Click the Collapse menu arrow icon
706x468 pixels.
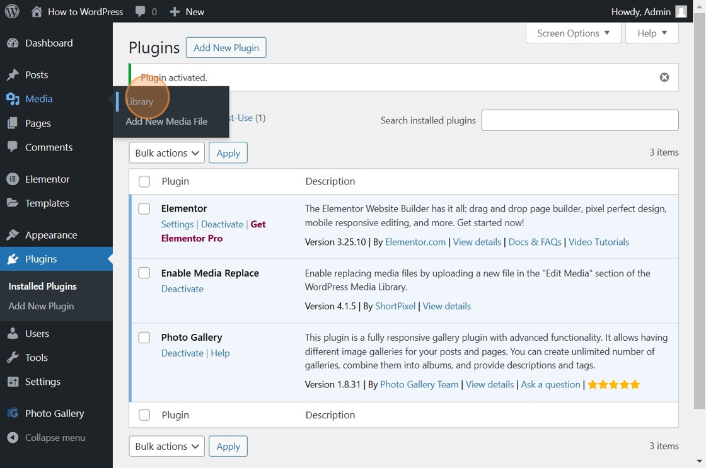pyautogui.click(x=13, y=437)
